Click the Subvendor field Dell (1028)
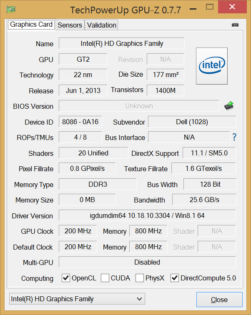The width and height of the screenshot is (251, 315). tap(192, 122)
